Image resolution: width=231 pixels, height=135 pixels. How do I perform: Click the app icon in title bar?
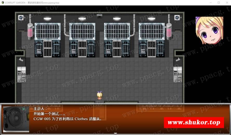coord(3,3)
